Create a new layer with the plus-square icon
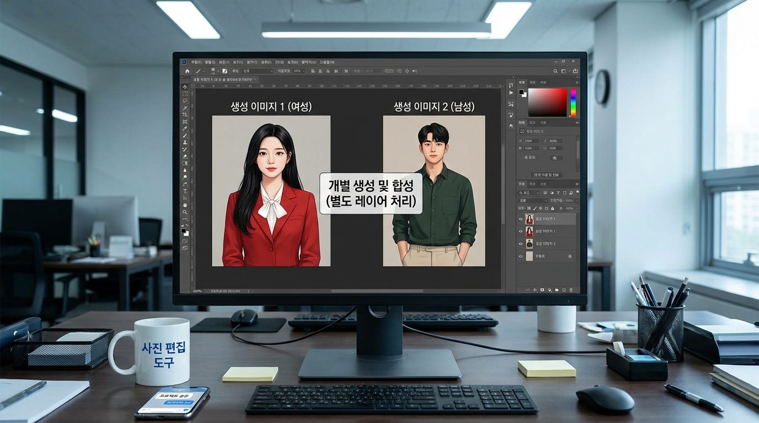The height and width of the screenshot is (423, 759). pyautogui.click(x=564, y=290)
